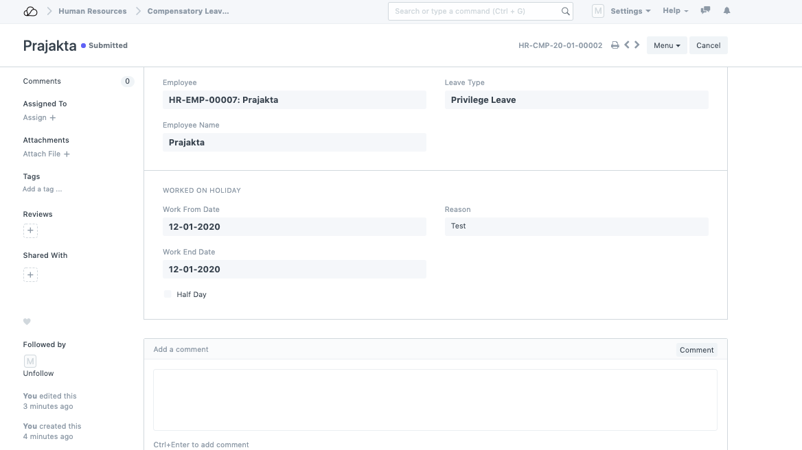
Task: Go to next document arrow
Action: tap(637, 45)
